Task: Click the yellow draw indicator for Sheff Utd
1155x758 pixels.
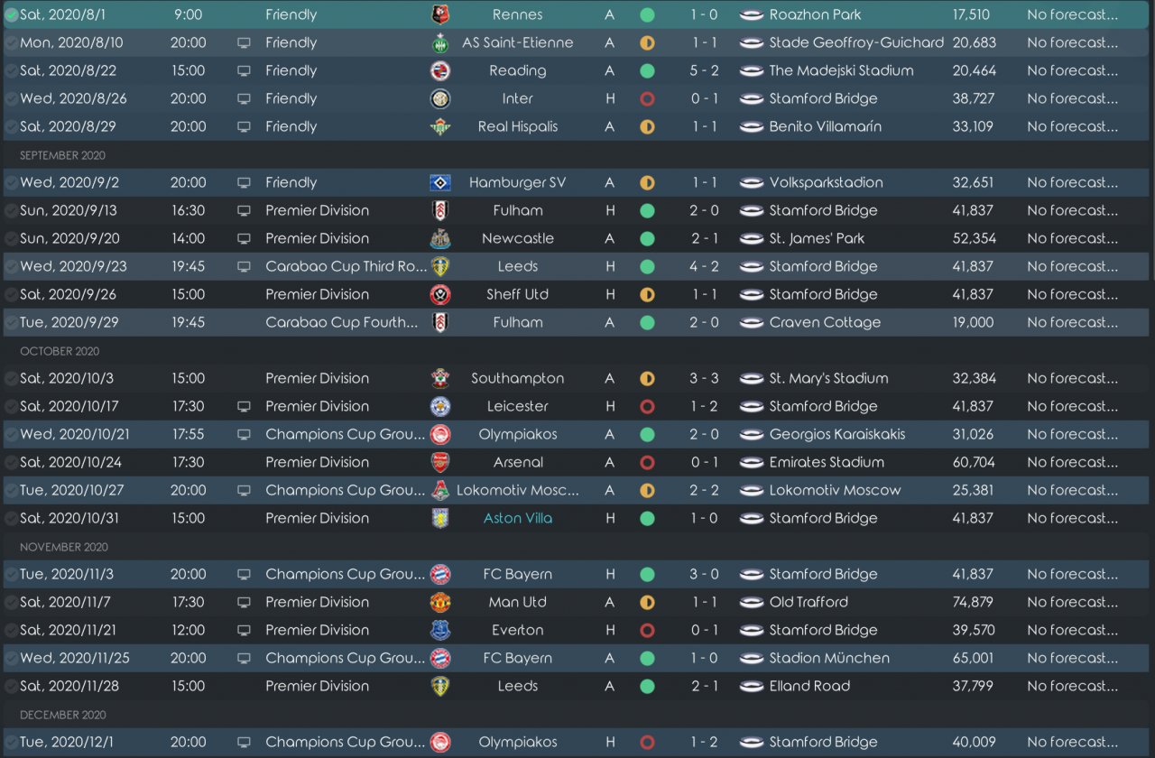Action: [647, 294]
